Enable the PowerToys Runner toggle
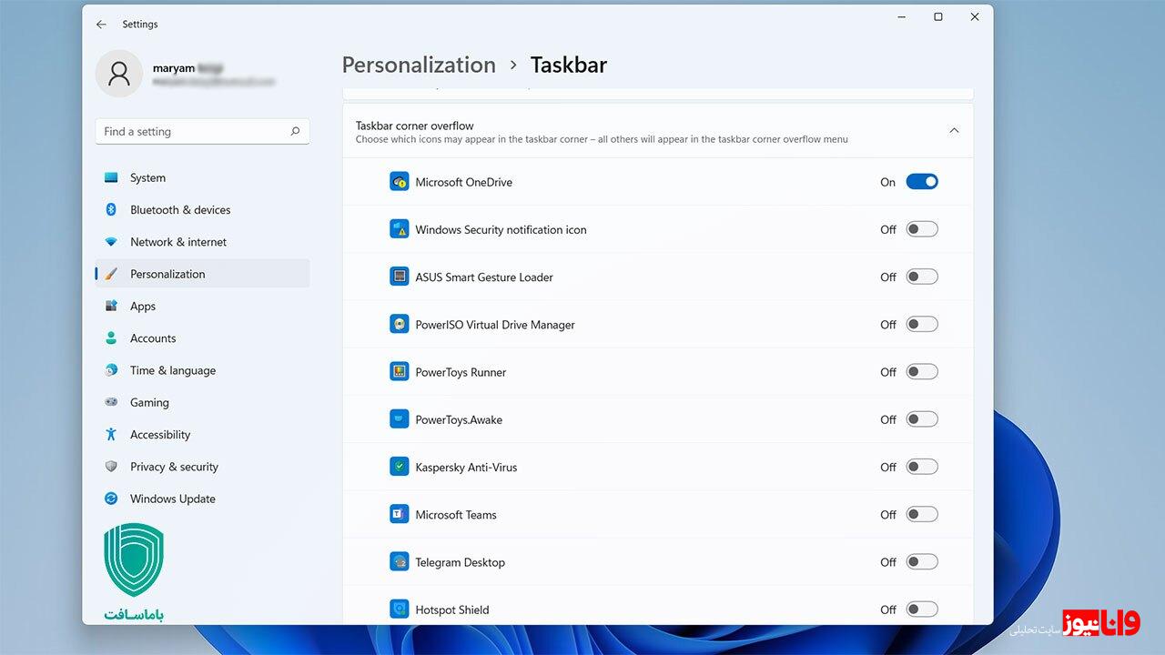 pyautogui.click(x=921, y=372)
